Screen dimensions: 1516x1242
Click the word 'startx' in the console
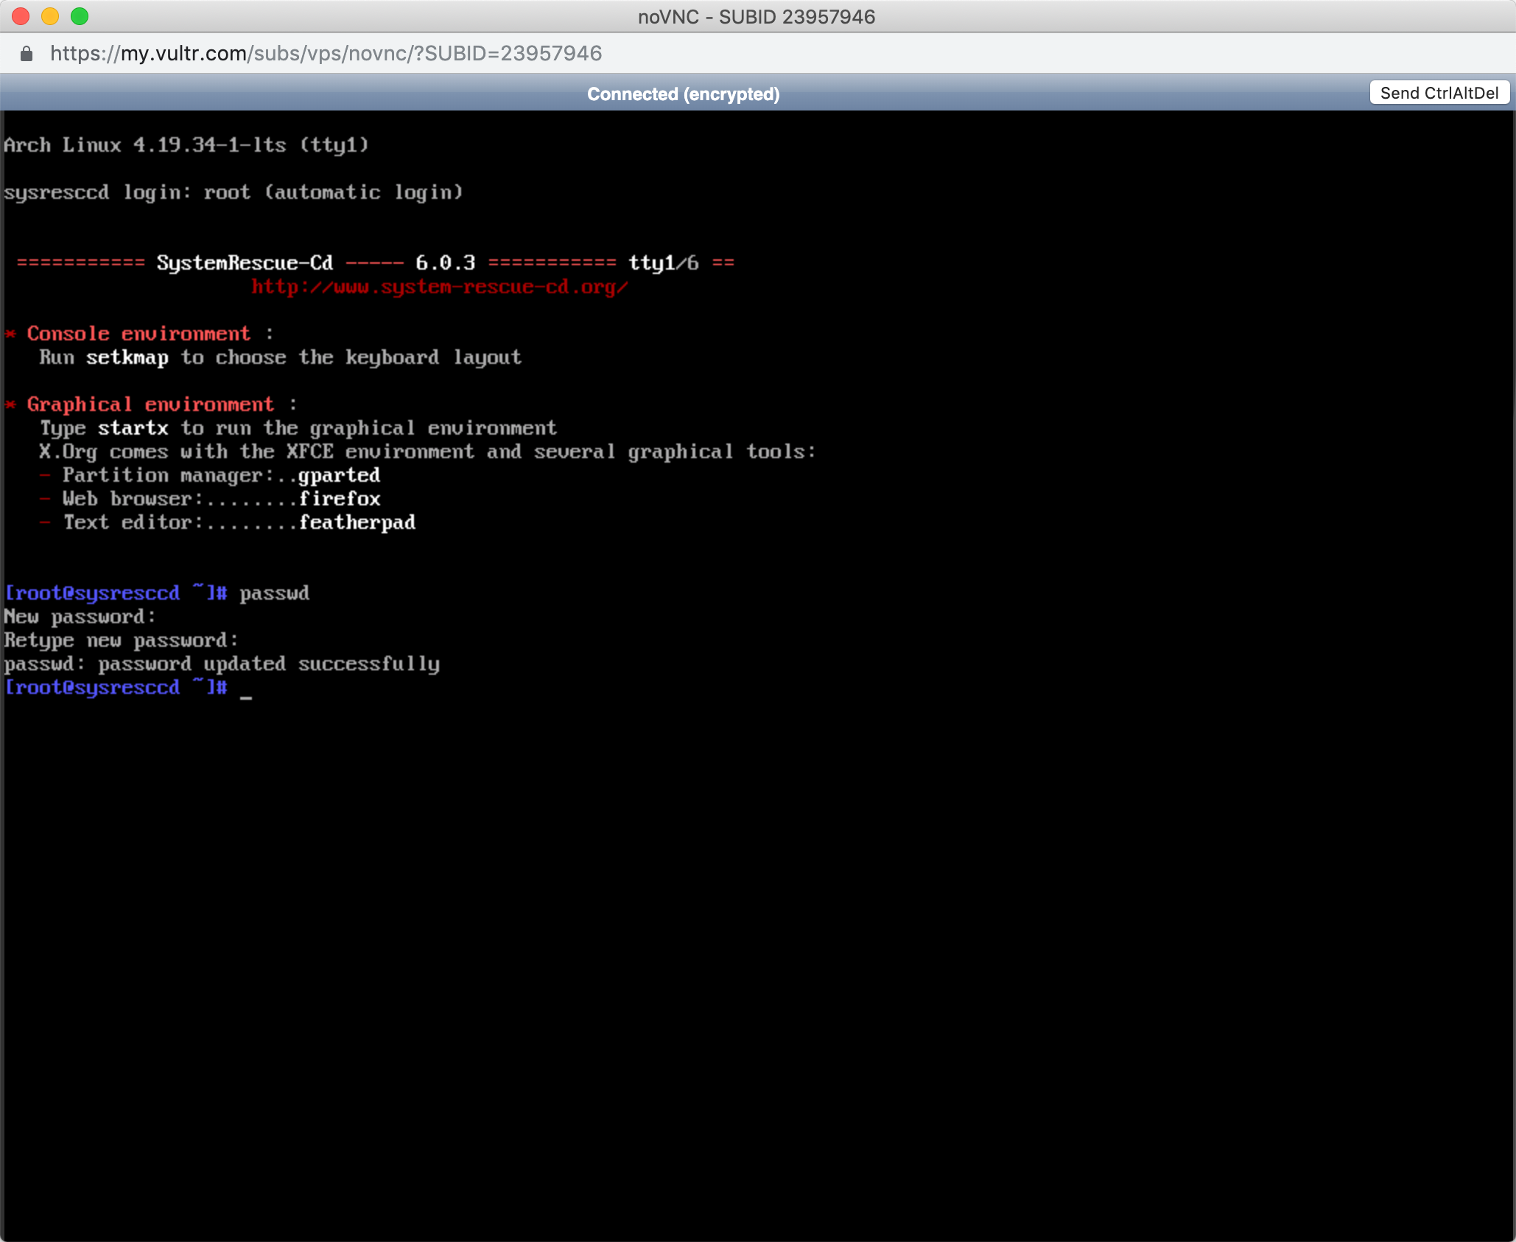[x=133, y=428]
